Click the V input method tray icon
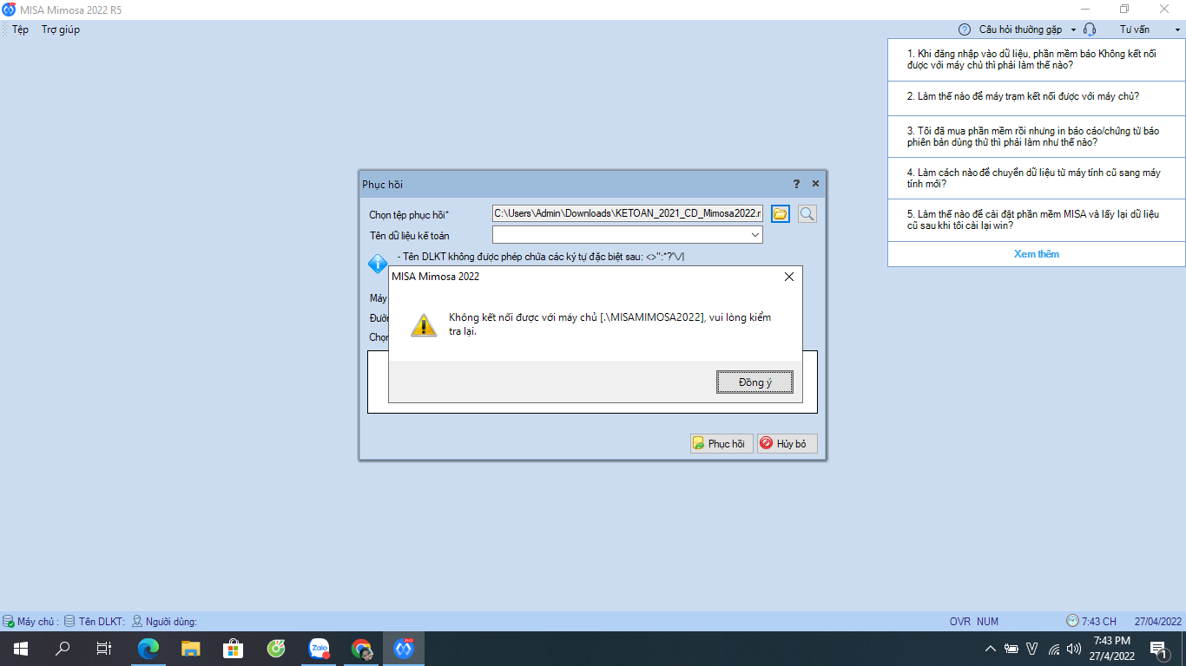1186x666 pixels. 1032,648
